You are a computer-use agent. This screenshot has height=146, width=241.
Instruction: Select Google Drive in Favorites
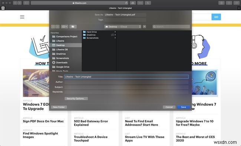(x=66, y=67)
